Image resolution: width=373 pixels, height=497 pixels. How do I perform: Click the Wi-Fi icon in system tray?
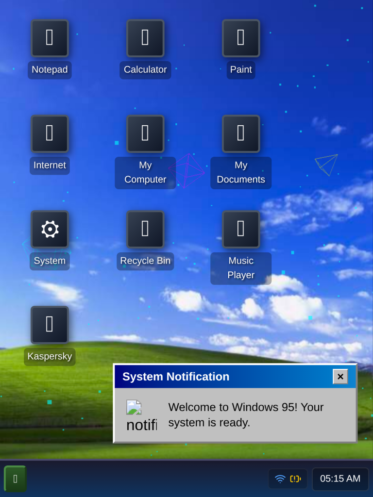click(x=280, y=479)
